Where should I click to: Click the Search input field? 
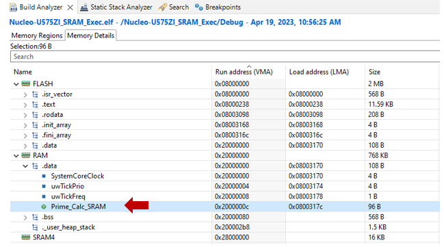225,57
